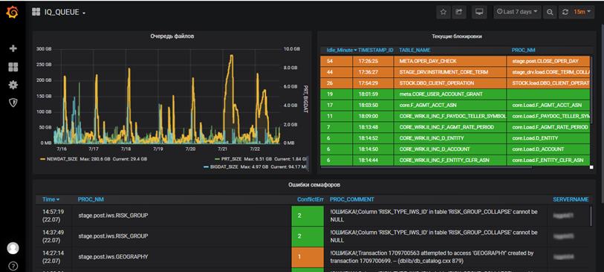Star the IQ_QUEUE dashboard
The height and width of the screenshot is (272, 604).
click(444, 12)
